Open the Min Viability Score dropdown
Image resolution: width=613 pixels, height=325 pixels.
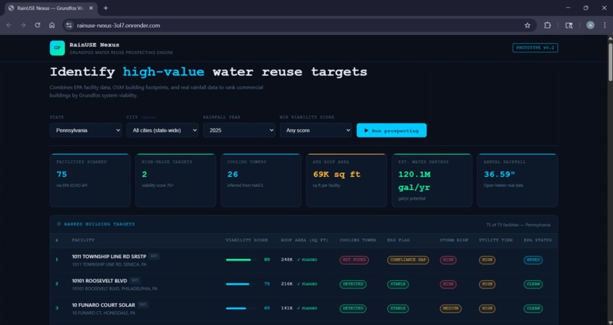tap(316, 131)
